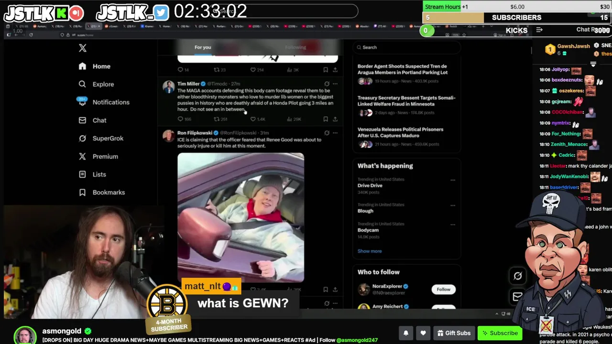Viewport: 612px width, 344px height.
Task: Open Tim Miller's profile avatar
Action: 168,87
